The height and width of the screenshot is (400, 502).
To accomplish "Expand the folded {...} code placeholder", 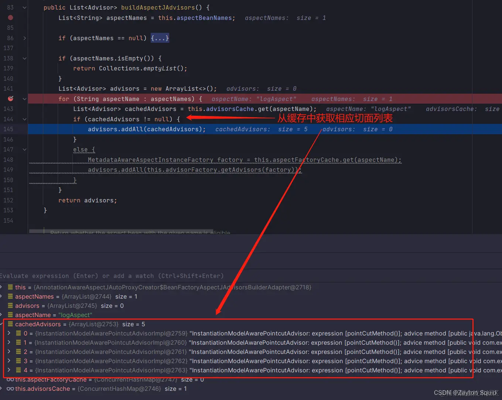I will tap(160, 38).
